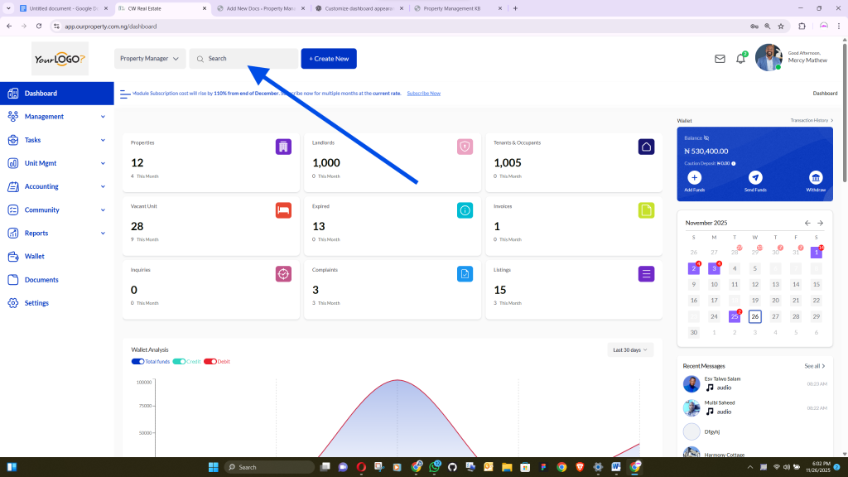Click the Add Funds plus icon
This screenshot has width=848, height=477.
coord(694,177)
